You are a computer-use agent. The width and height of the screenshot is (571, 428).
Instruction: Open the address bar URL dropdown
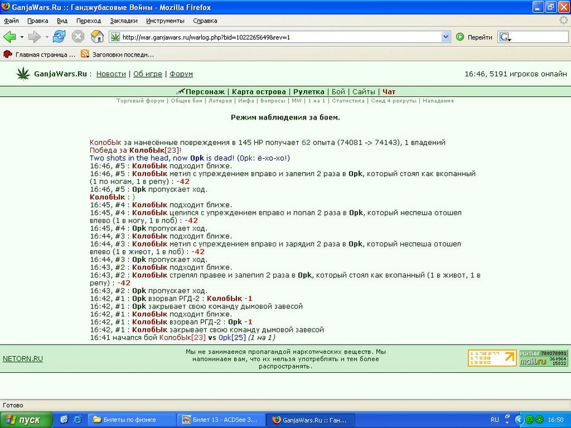tap(446, 37)
